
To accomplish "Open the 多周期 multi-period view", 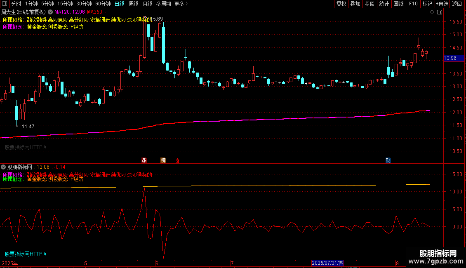I will click(163, 4).
